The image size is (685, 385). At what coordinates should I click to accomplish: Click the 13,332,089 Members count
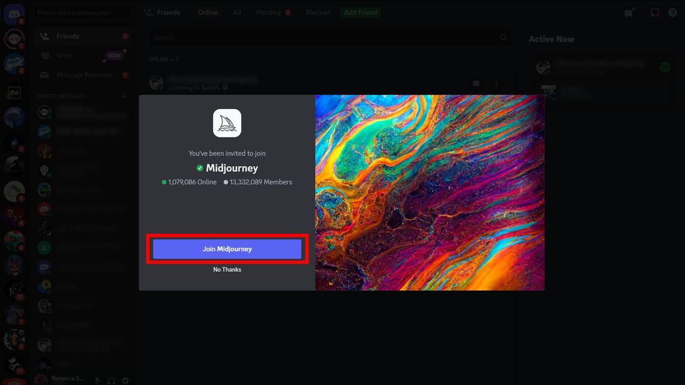pos(257,182)
